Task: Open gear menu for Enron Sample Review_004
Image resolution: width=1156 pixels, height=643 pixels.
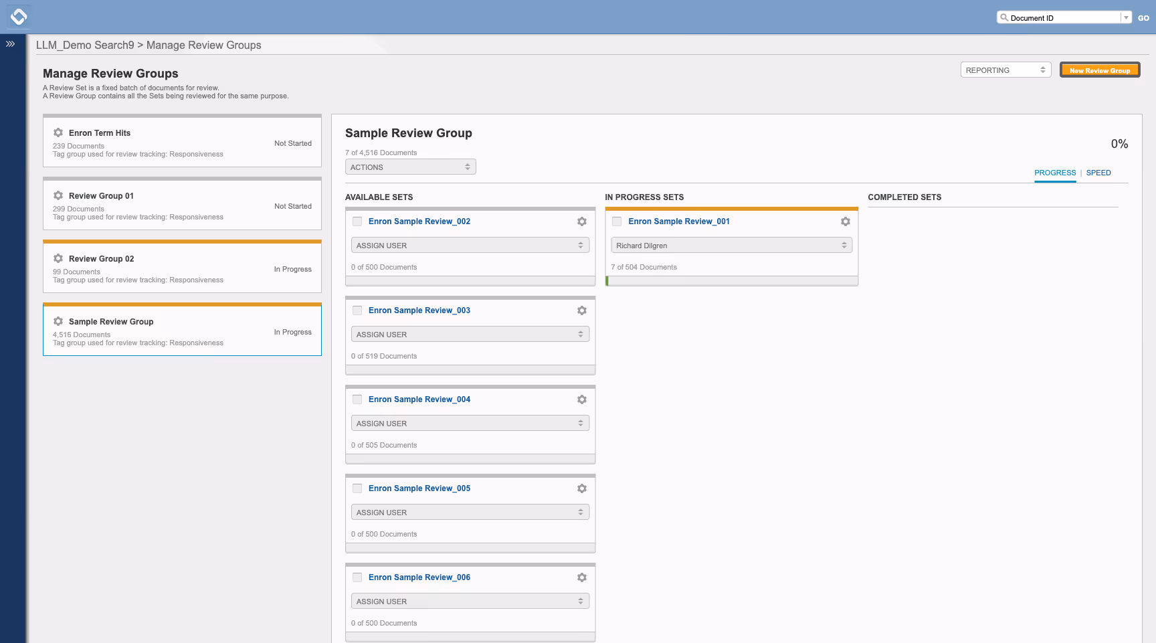Action: click(x=582, y=399)
